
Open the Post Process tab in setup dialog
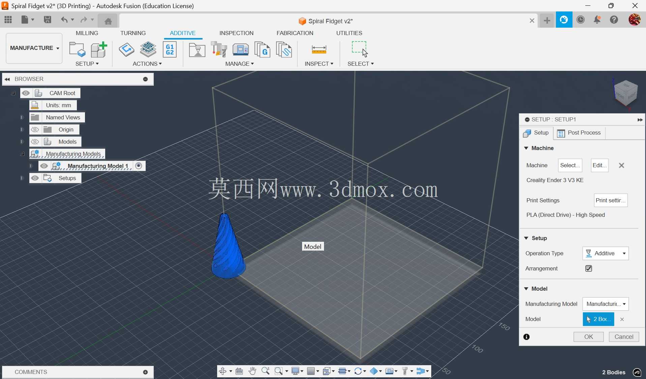click(x=579, y=133)
